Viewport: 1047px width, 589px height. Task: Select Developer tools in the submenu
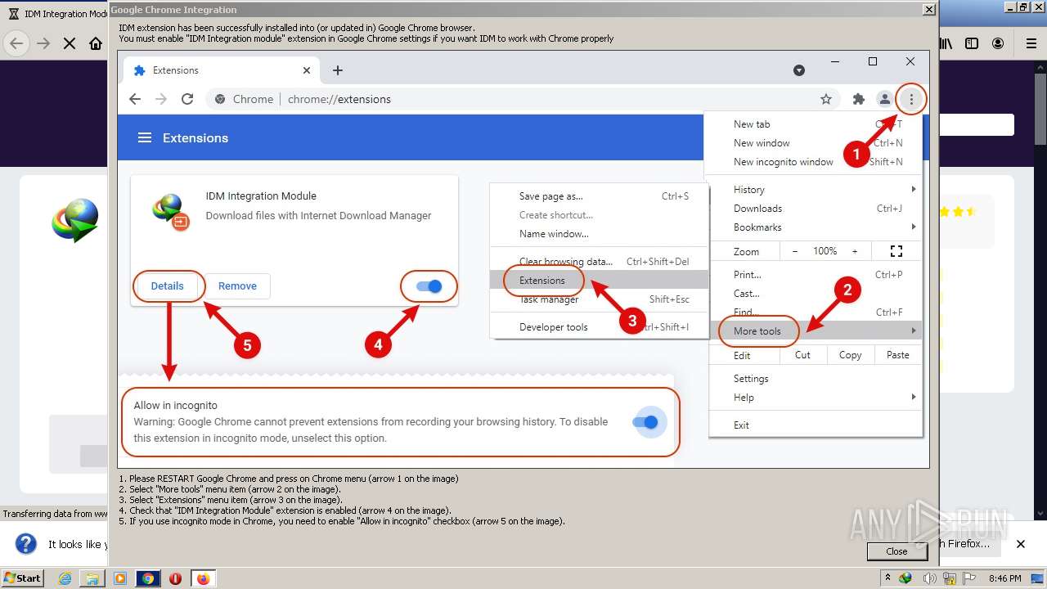(599, 327)
